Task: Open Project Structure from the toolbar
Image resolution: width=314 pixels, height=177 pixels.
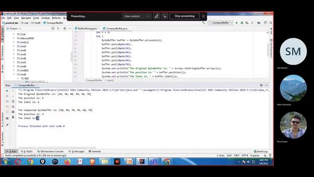Action: click(x=259, y=23)
